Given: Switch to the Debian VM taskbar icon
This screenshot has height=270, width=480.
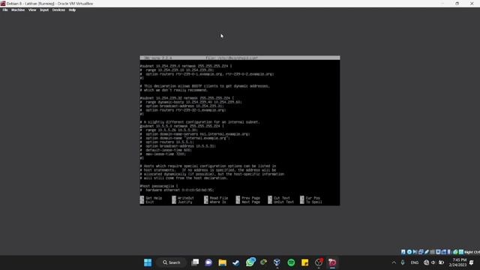Looking at the screenshot, I should (x=332, y=262).
